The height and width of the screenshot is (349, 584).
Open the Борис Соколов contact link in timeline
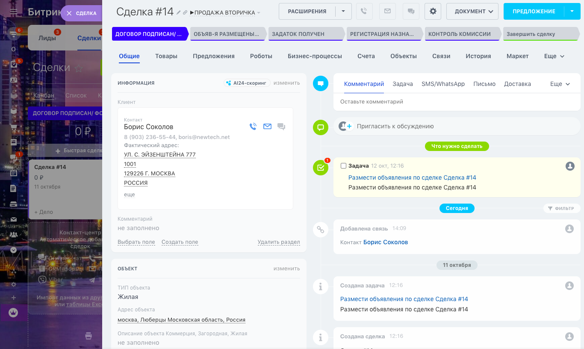[385, 242]
